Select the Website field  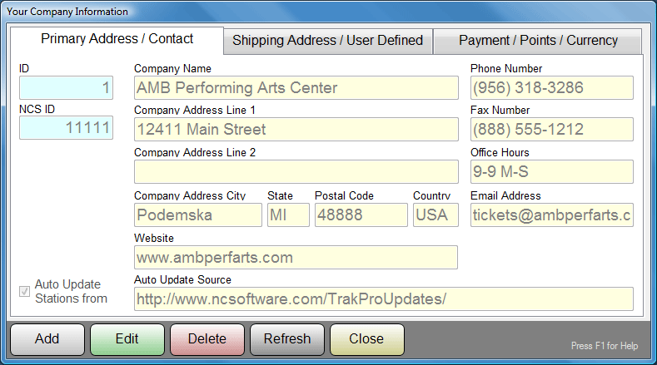(296, 258)
